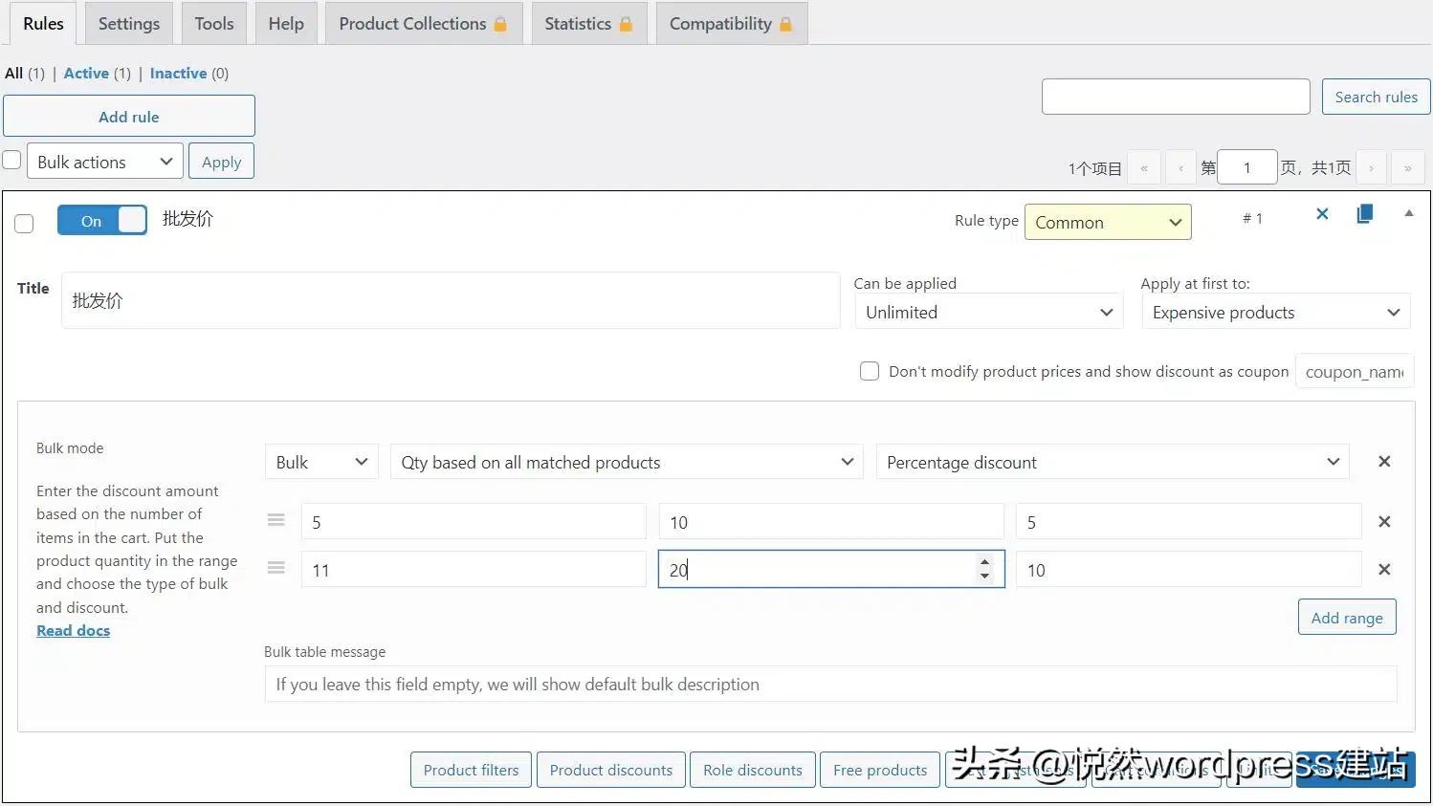1433x806 pixels.
Task: Open the Unlimited 'Can be applied' dropdown
Action: tap(988, 312)
